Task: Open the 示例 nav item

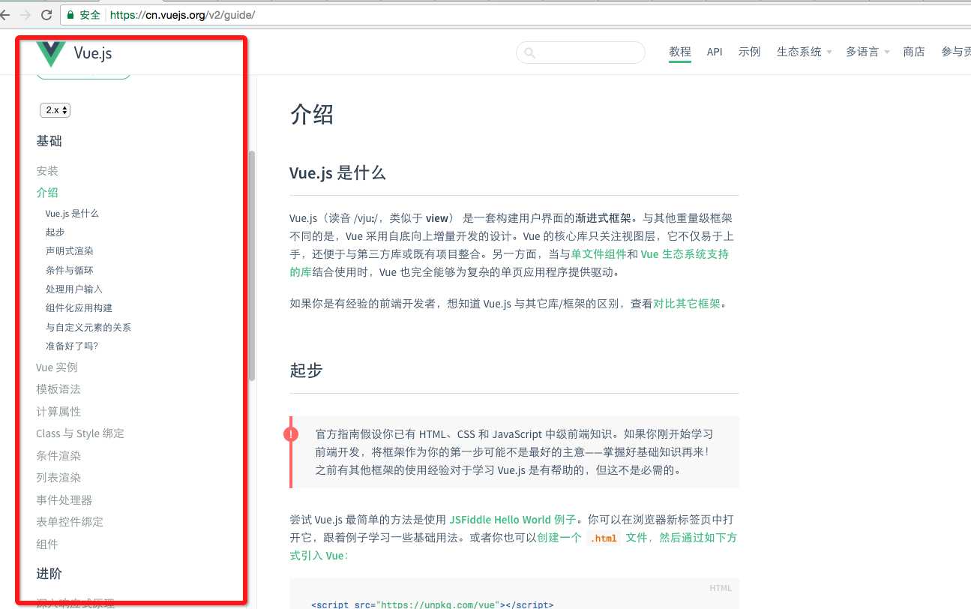Action: (749, 52)
